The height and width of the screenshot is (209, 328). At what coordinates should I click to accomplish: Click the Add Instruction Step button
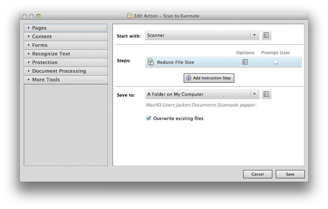coord(209,78)
